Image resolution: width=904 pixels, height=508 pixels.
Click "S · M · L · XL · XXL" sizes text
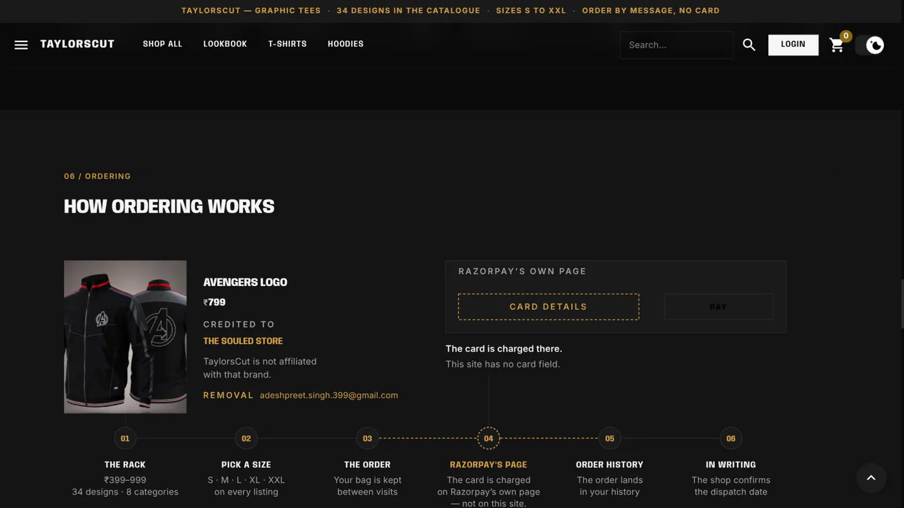point(246,480)
